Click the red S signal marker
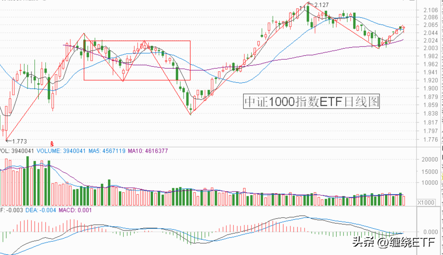 click(52, 143)
